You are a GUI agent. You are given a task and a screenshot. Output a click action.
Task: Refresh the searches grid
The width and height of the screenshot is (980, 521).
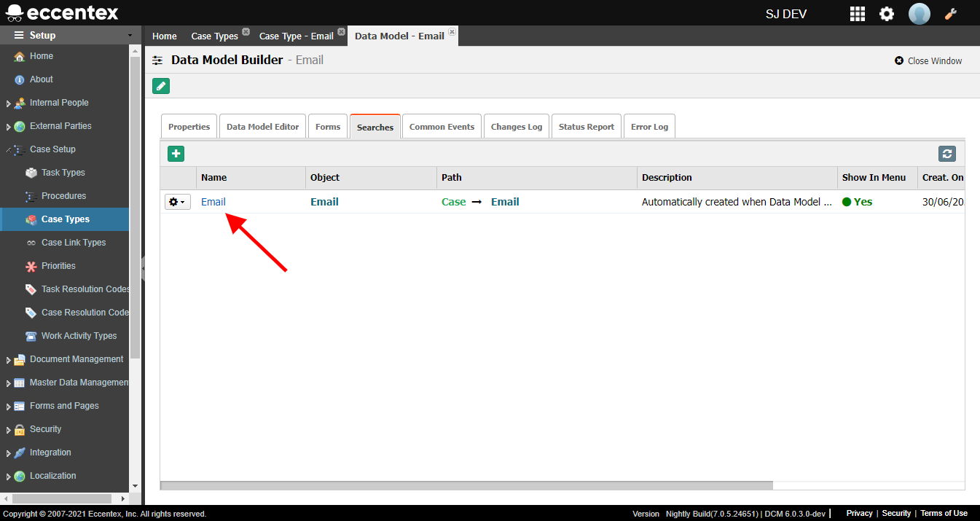947,154
